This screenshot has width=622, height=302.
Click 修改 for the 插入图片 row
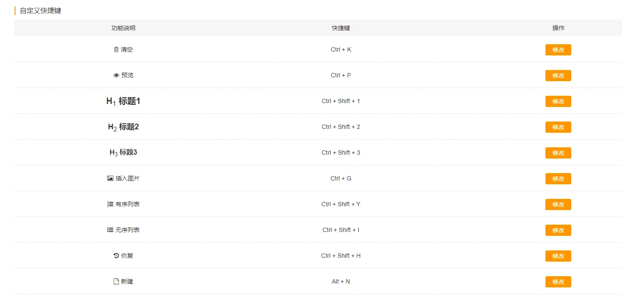558,179
